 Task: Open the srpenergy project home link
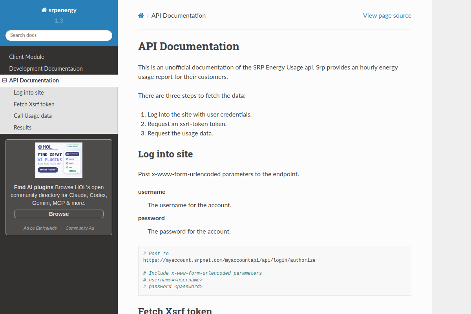pyautogui.click(x=59, y=10)
